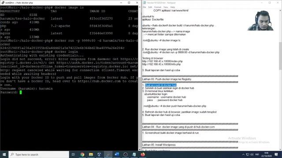
Task: Open Microsoft Word from the taskbar
Action: (117, 154)
